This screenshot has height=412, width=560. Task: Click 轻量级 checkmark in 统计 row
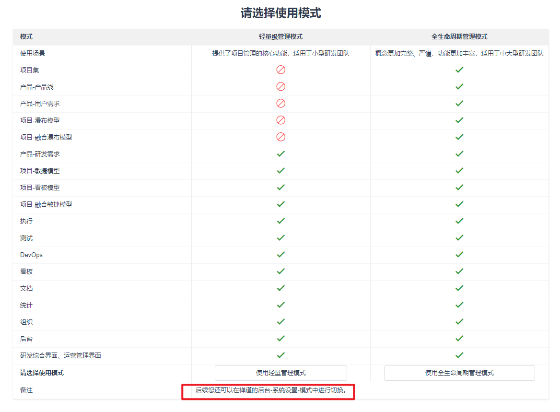click(x=280, y=305)
